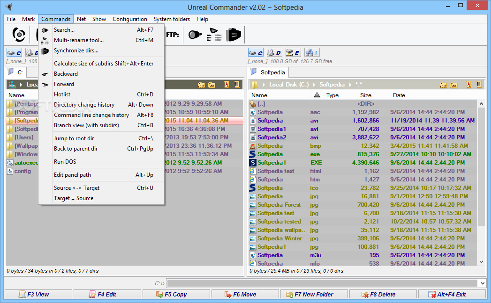Click the Softpedia bmp file icon

click(x=252, y=146)
